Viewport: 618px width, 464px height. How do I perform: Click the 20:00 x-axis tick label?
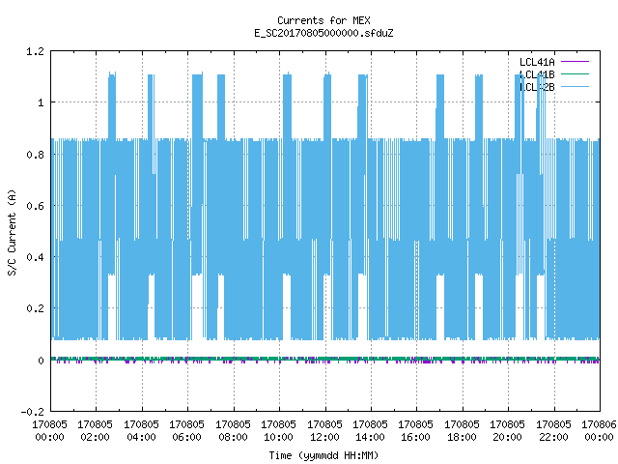tap(507, 437)
